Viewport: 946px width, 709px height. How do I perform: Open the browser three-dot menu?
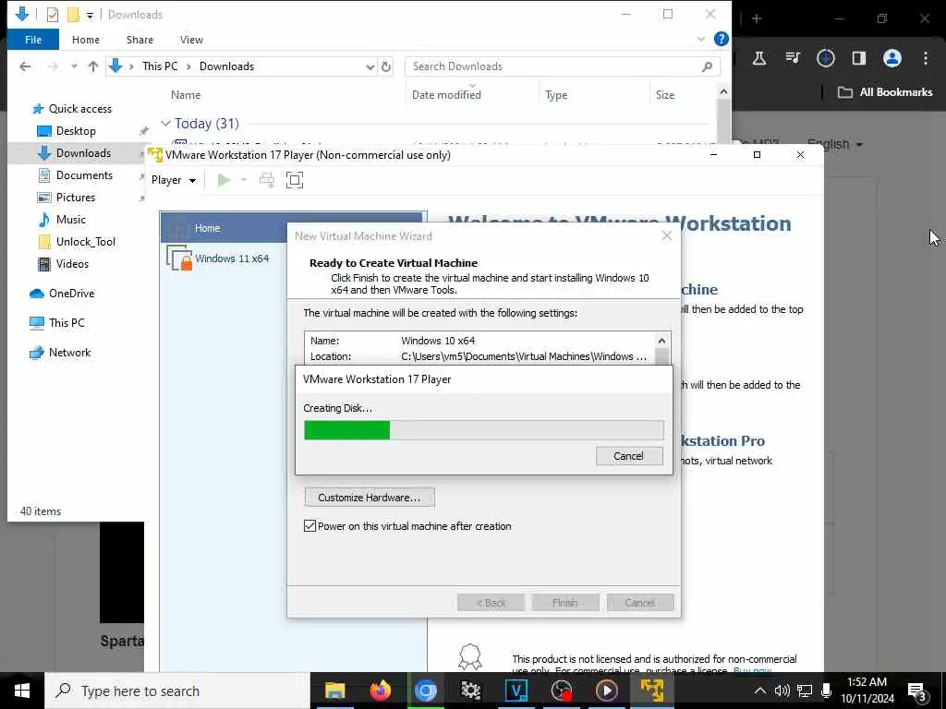pyautogui.click(x=926, y=58)
